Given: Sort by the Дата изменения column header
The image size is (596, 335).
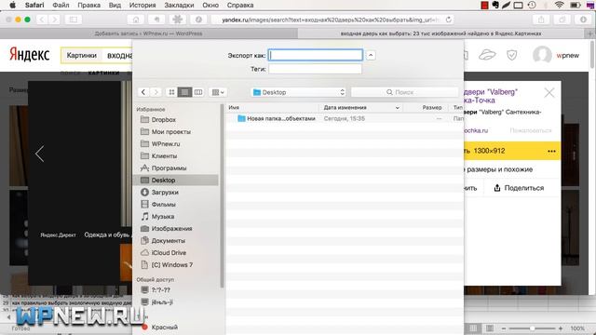Looking at the screenshot, I should [361, 108].
